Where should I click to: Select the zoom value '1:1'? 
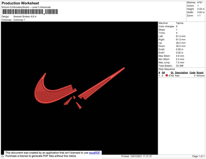199,16
